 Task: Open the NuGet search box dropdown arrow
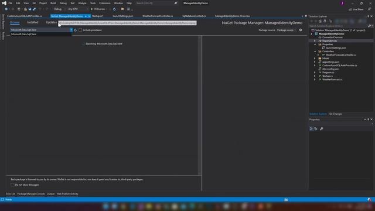click(71, 30)
